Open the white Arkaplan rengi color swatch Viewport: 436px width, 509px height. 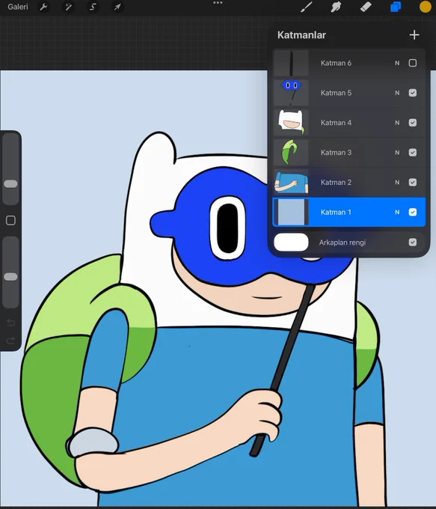coord(291,243)
